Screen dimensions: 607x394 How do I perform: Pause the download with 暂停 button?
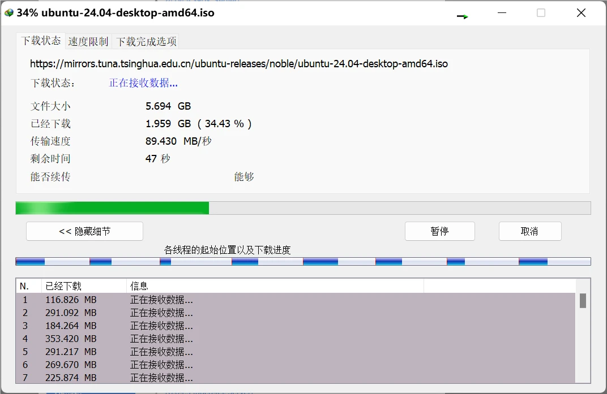tap(440, 231)
